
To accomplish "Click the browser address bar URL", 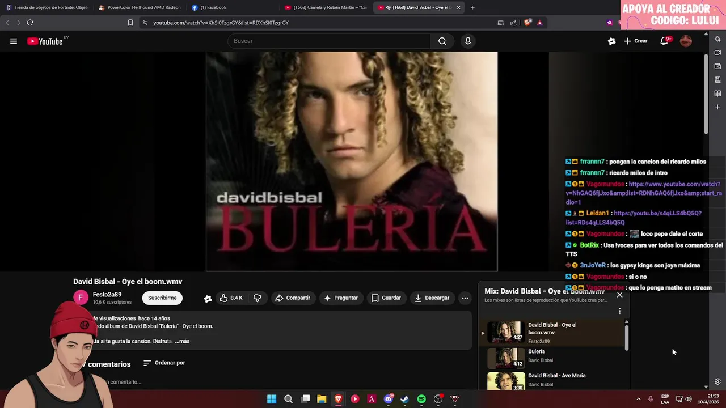I will coord(221,23).
